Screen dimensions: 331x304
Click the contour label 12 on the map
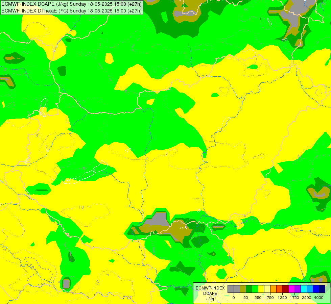pos(31,267)
